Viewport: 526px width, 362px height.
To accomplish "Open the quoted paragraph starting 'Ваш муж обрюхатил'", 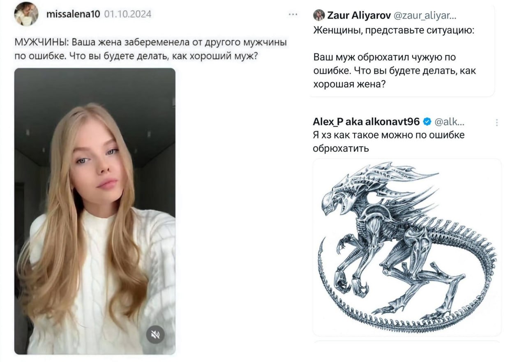I will [x=394, y=71].
